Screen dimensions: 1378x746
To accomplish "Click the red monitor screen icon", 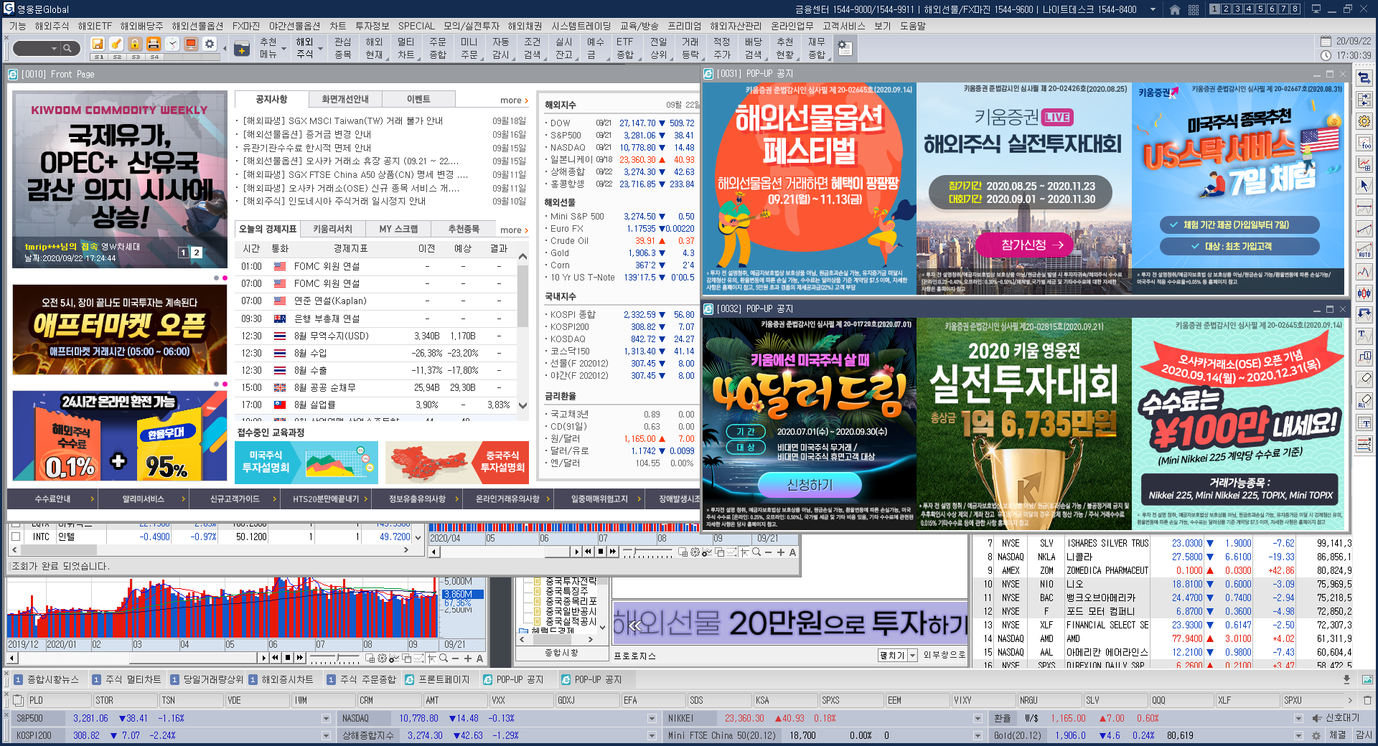I will (x=191, y=44).
